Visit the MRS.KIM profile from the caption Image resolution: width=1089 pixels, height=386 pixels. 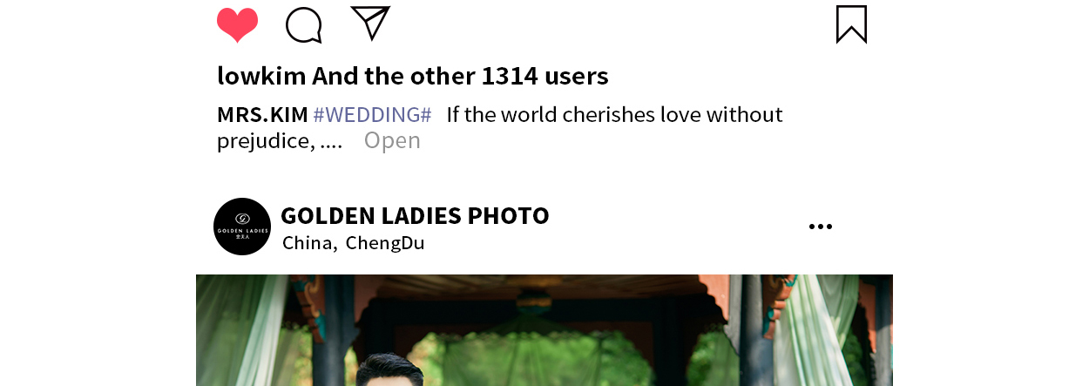click(x=262, y=115)
